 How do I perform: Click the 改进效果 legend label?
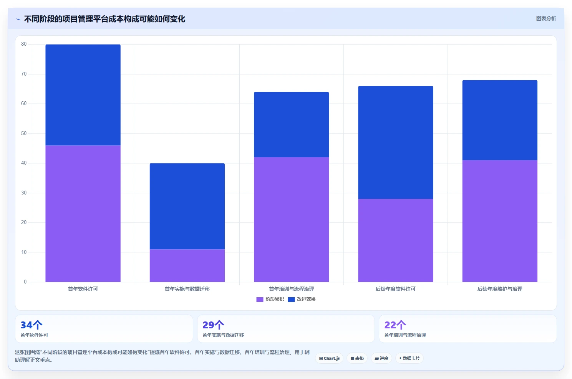tap(306, 299)
